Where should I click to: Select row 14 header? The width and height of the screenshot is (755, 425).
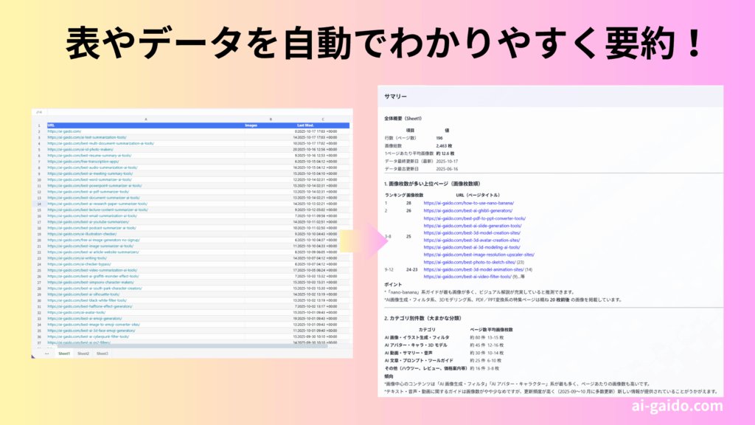pos(39,203)
